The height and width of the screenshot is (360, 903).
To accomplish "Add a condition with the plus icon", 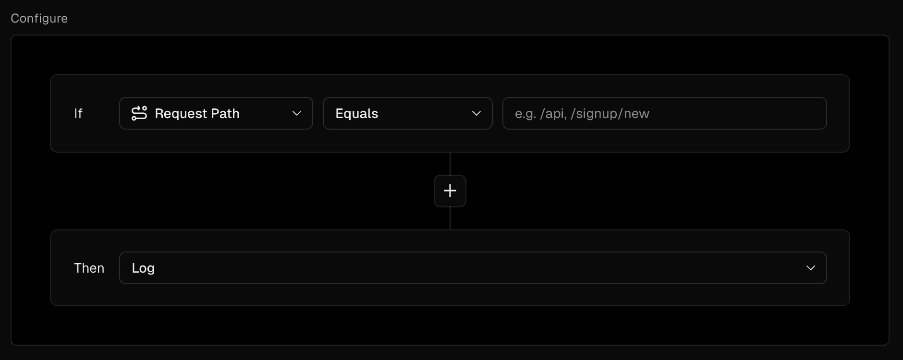I will [x=450, y=191].
